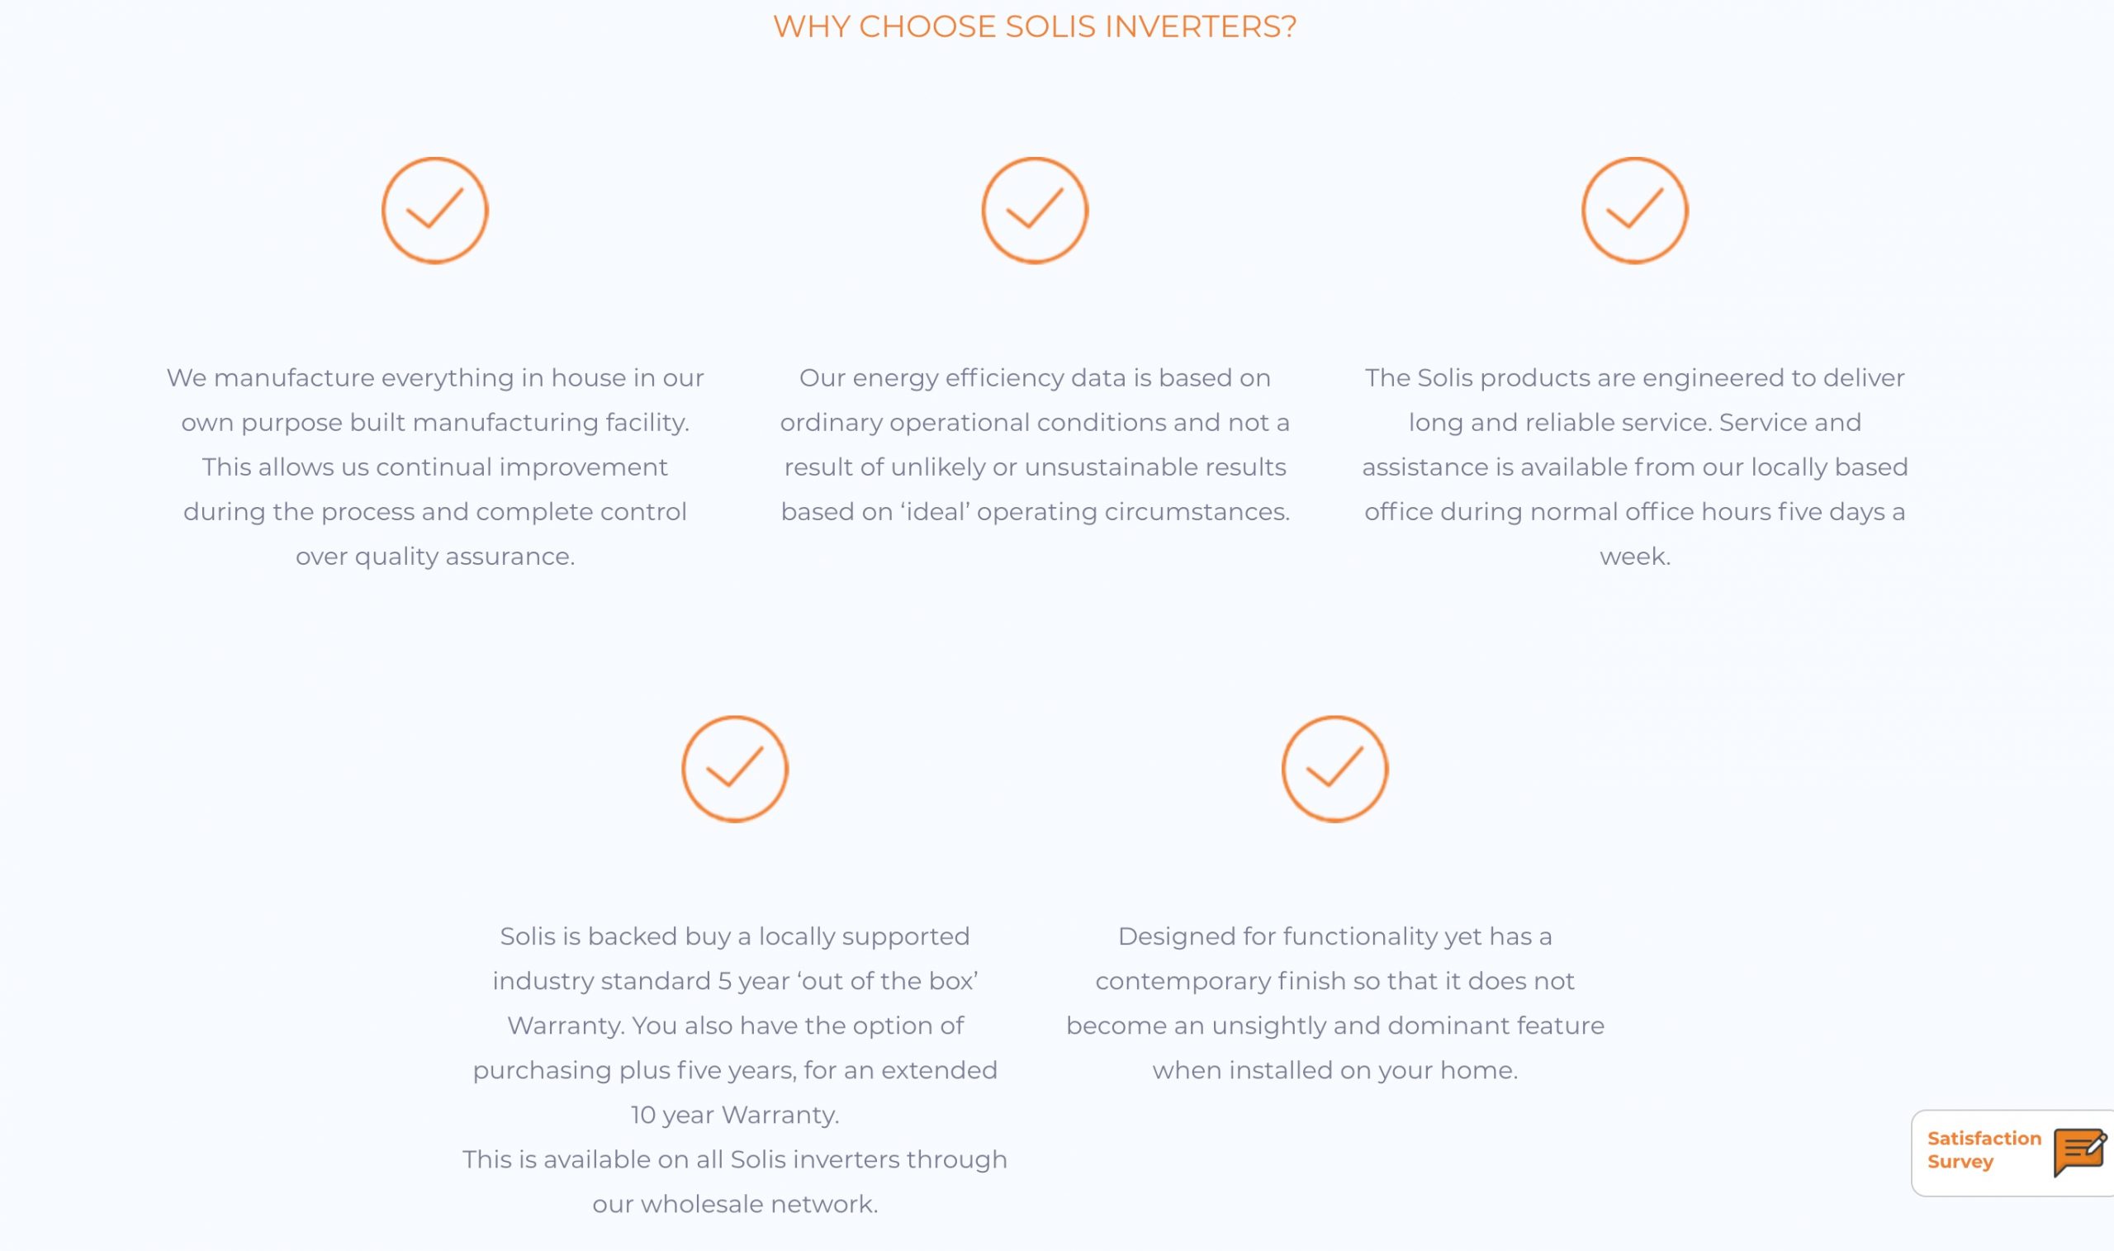Click the 'our wholesale network.' line
The width and height of the screenshot is (2114, 1251).
(x=735, y=1205)
